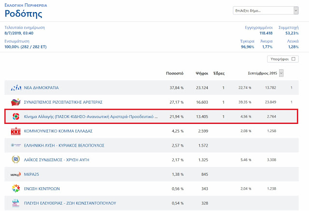Click the Χρυσή Αυγή meander logo
Viewport: 309px width, 211px height.
(16, 160)
